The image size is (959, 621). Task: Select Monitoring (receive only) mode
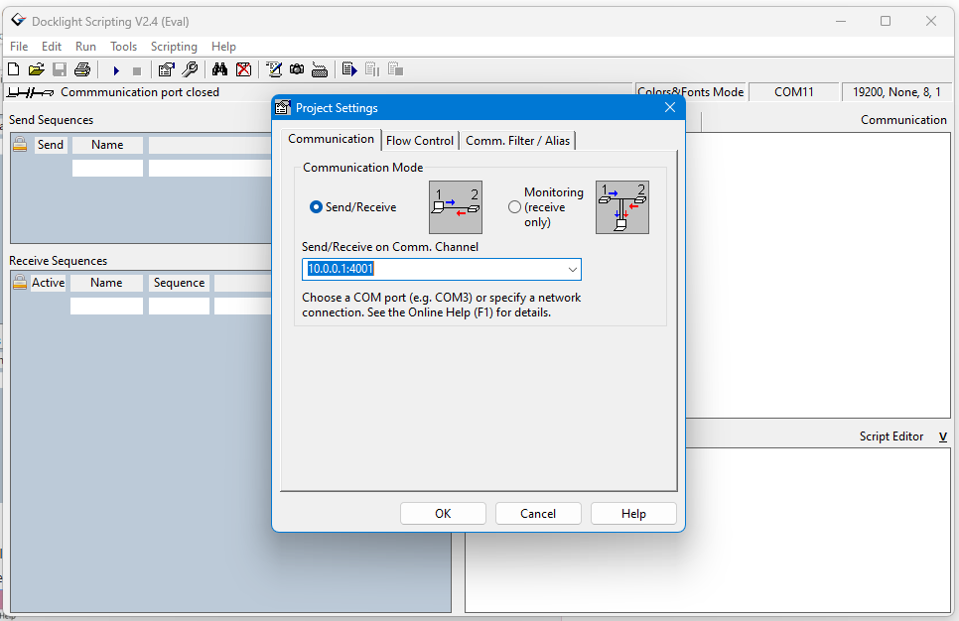[x=514, y=207]
